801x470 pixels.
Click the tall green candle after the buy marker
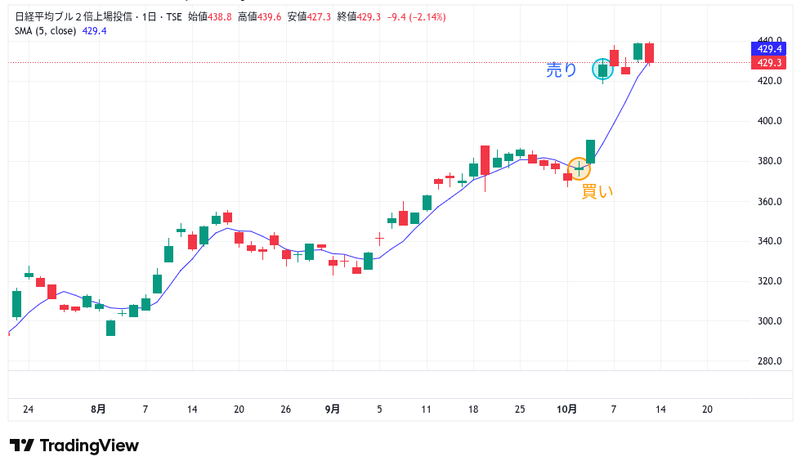[x=590, y=151]
